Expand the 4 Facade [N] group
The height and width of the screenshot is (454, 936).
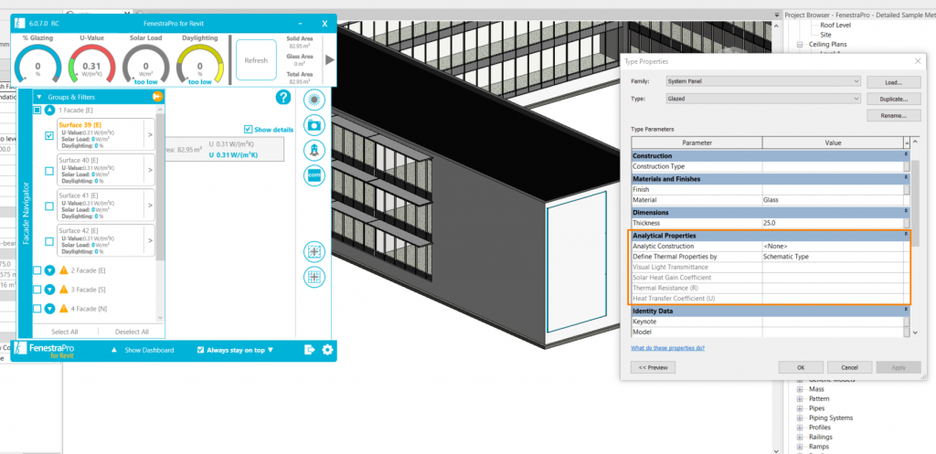pos(50,309)
